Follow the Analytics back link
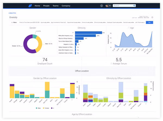This screenshot has height=121, width=163. (x=12, y=13)
